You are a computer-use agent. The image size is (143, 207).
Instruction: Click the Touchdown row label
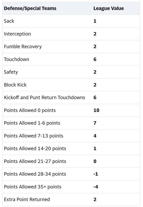[x=16, y=59]
